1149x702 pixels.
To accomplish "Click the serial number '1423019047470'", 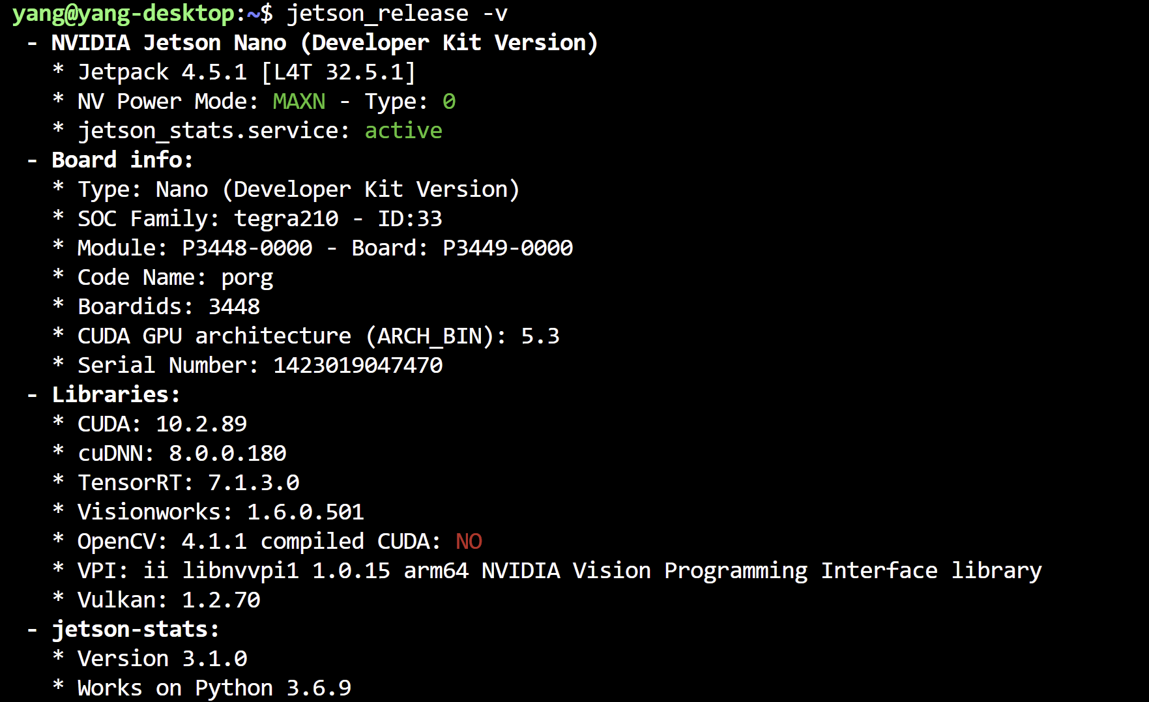I will (x=358, y=366).
